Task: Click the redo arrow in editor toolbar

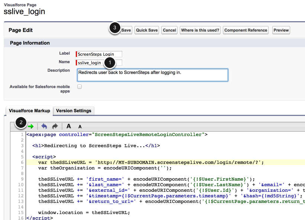Action: tap(55, 126)
